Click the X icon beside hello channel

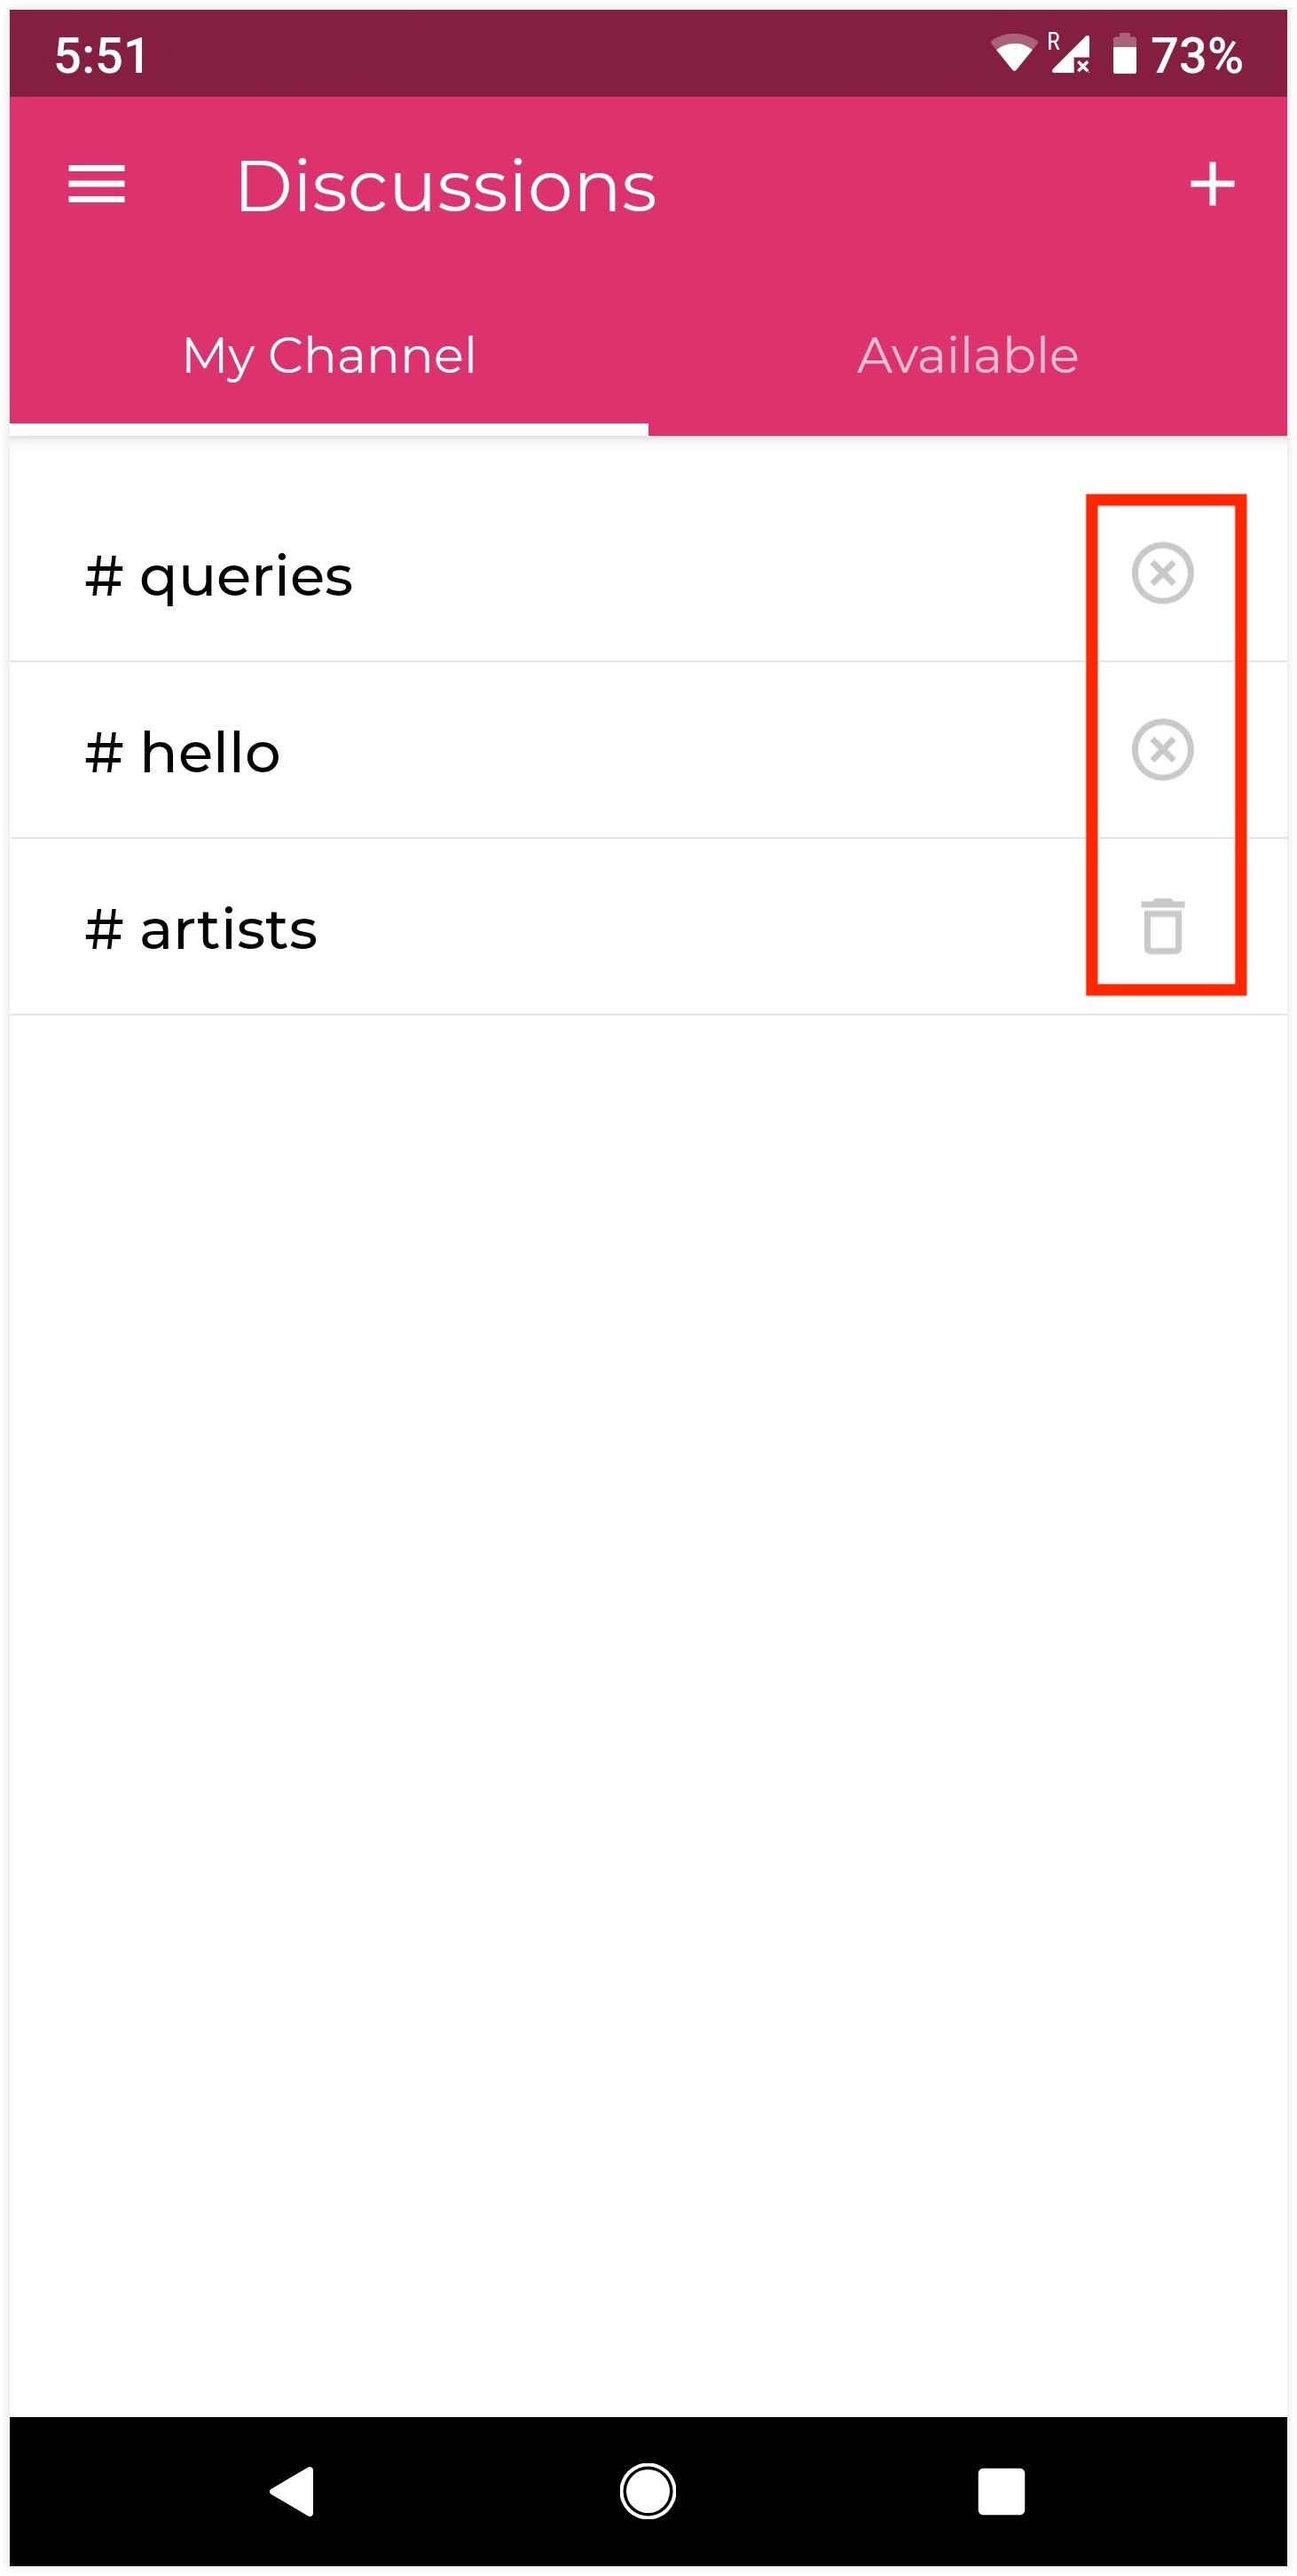point(1161,750)
